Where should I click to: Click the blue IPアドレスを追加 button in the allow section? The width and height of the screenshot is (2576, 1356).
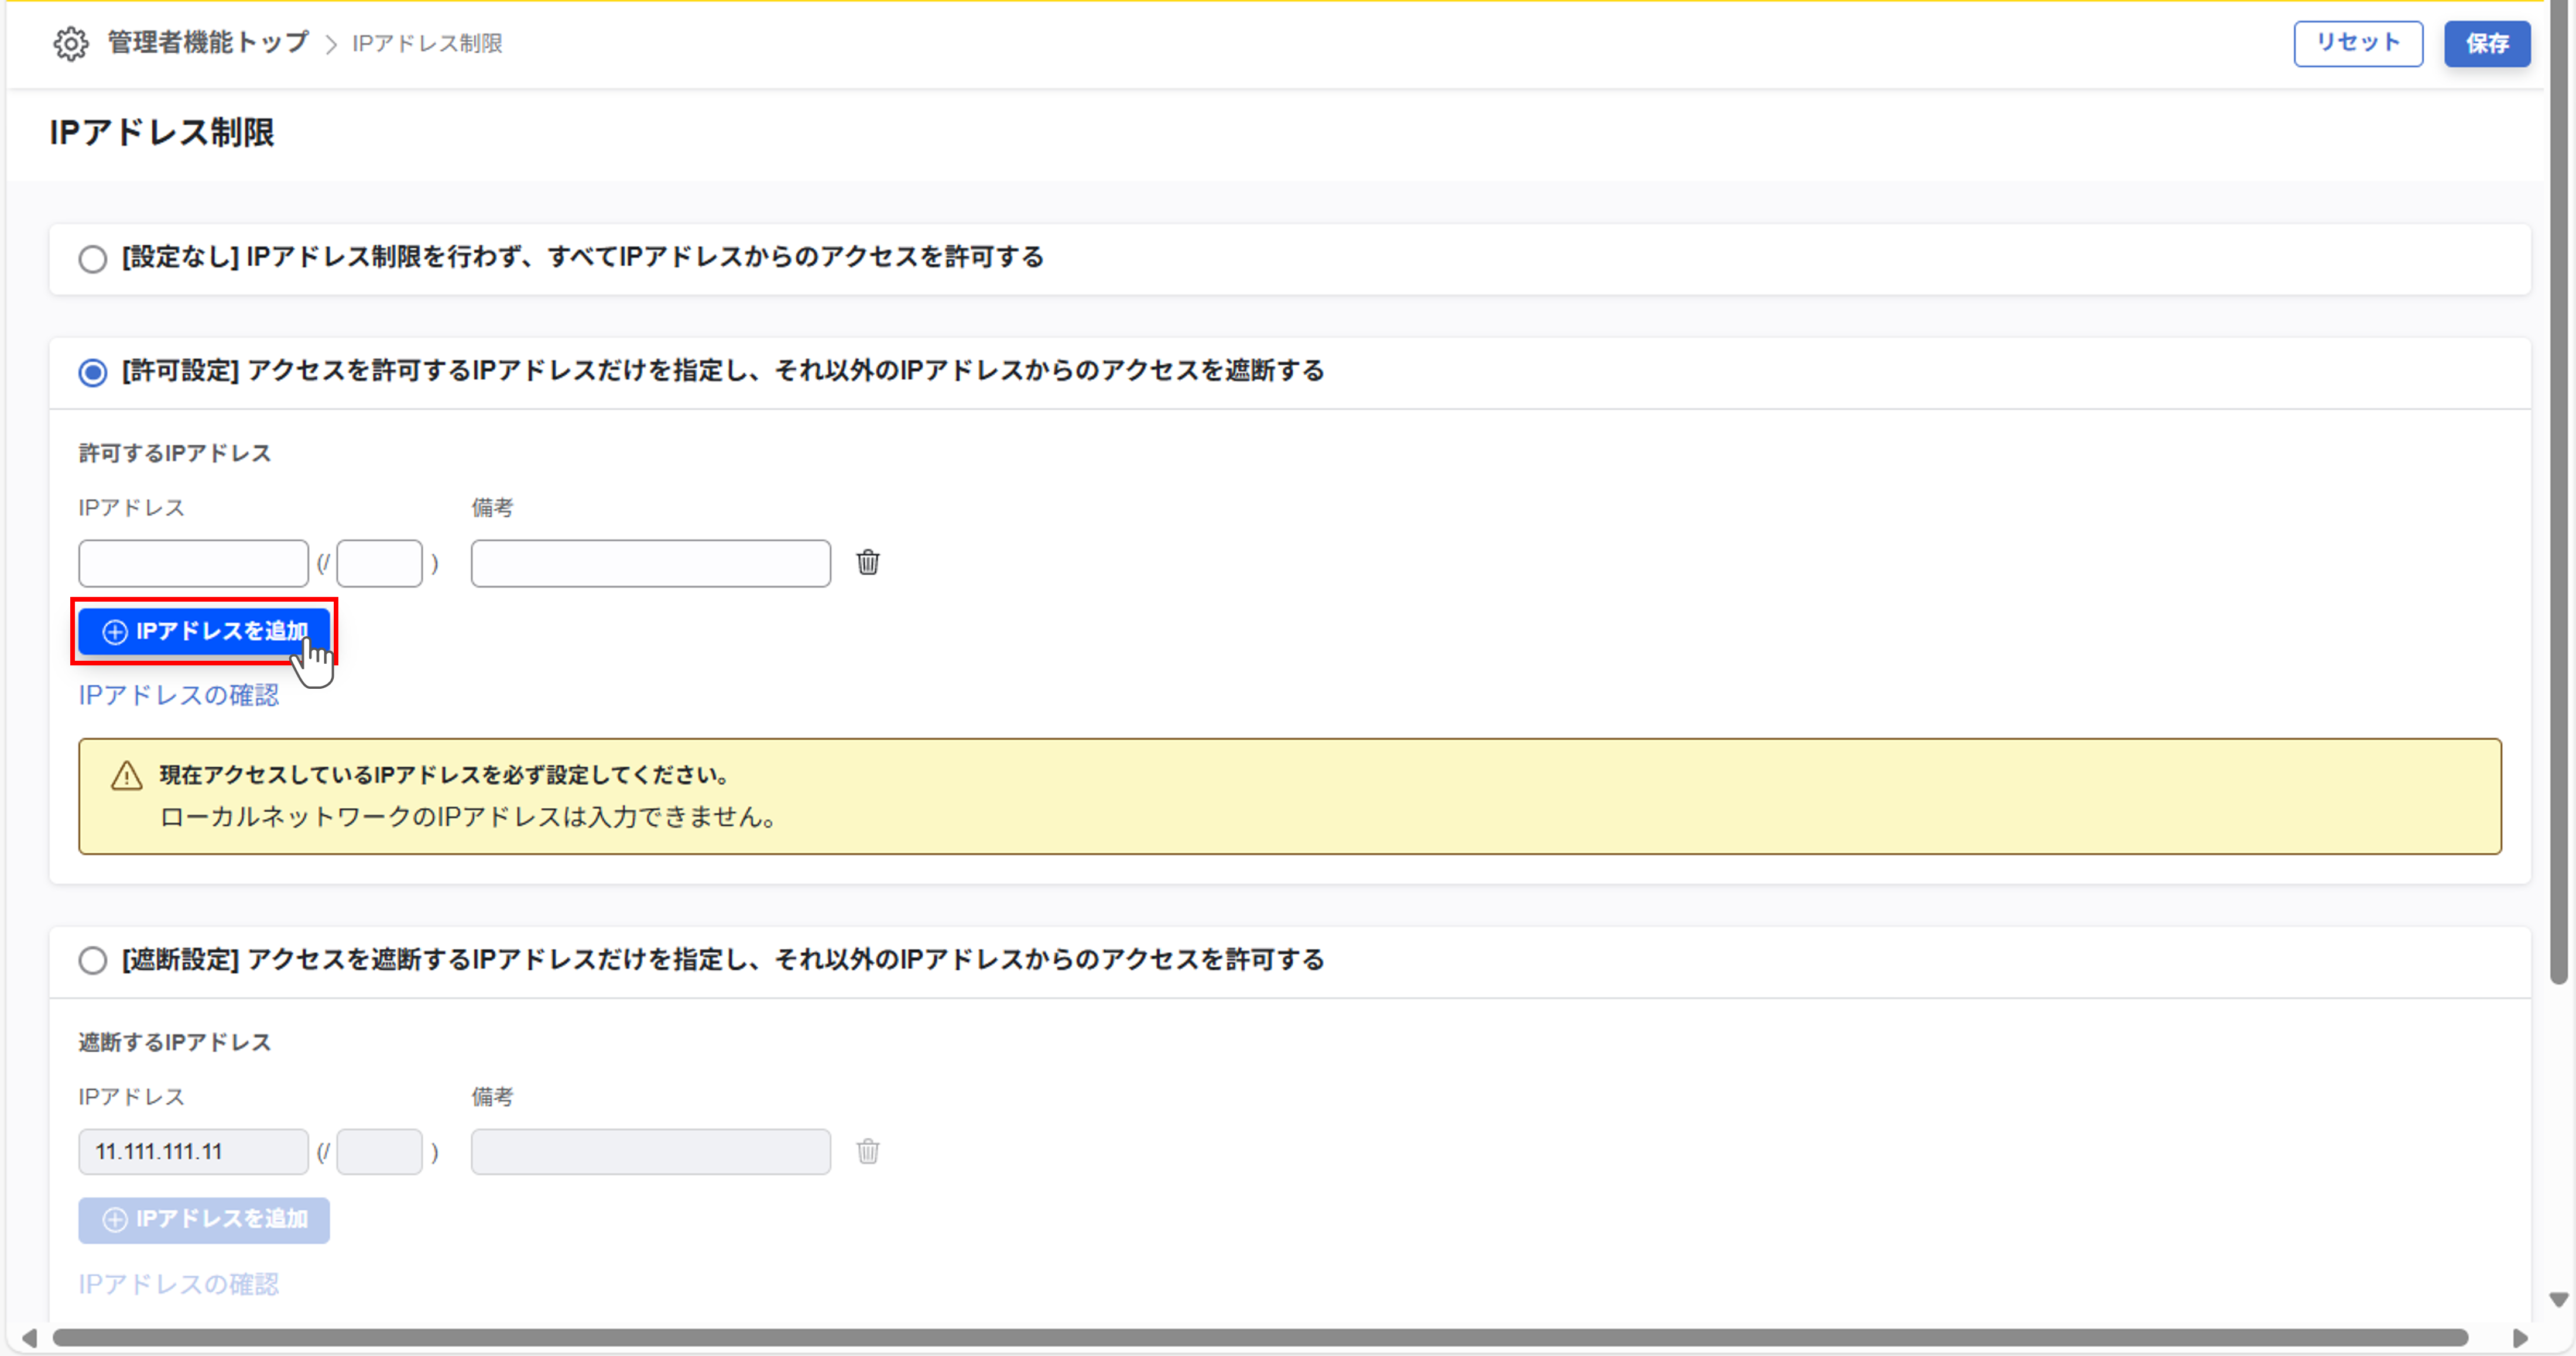(204, 631)
